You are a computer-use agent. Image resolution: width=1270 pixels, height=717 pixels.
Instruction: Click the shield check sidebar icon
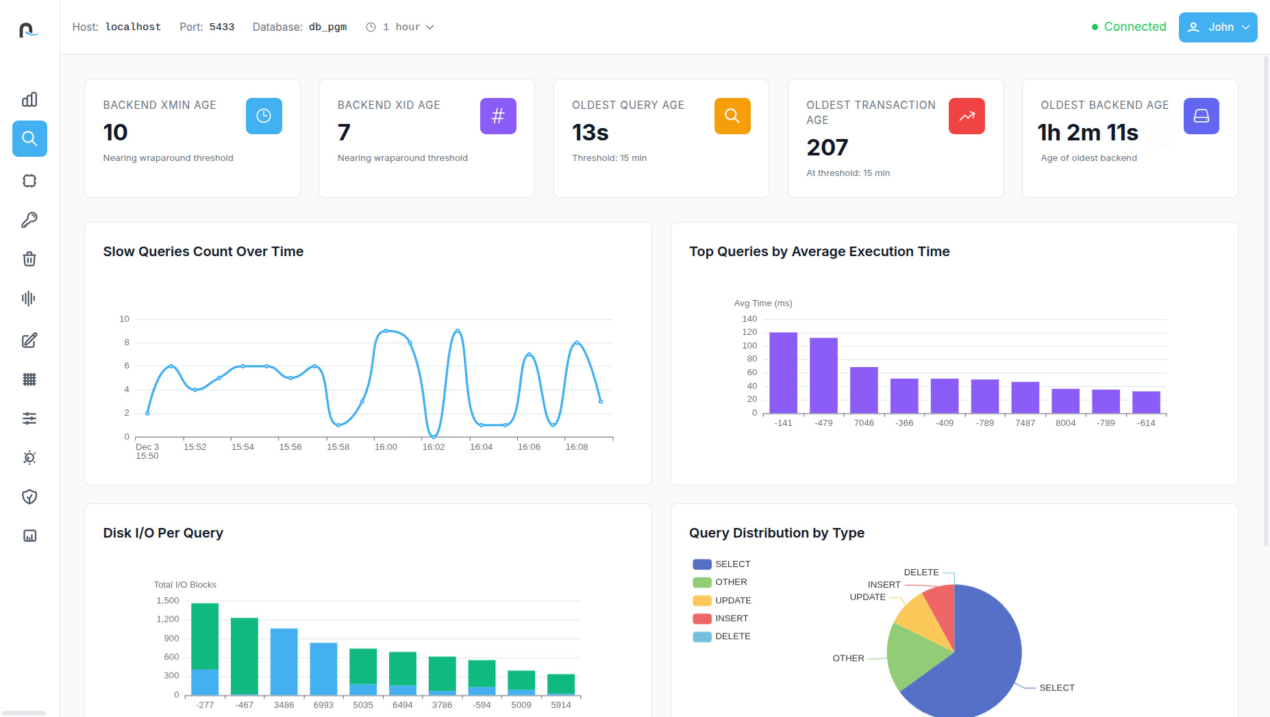pyautogui.click(x=29, y=496)
